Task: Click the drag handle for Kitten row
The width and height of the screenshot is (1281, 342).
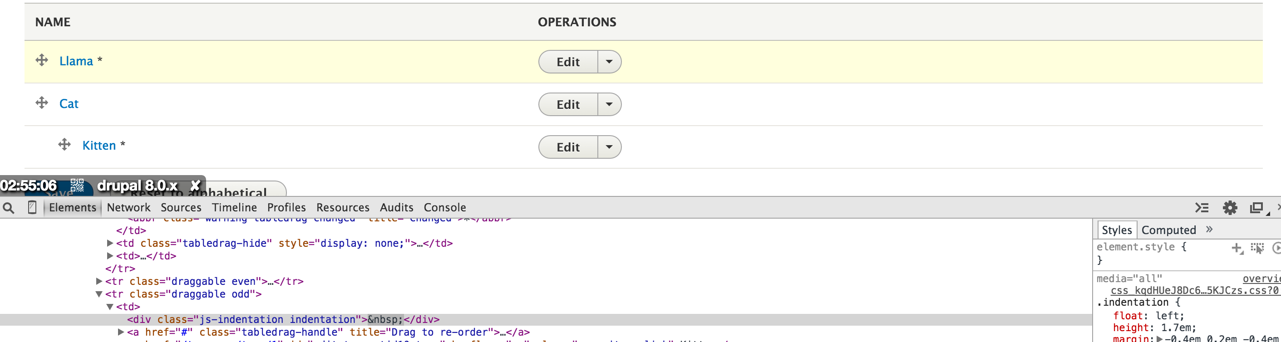Action: [x=64, y=145]
